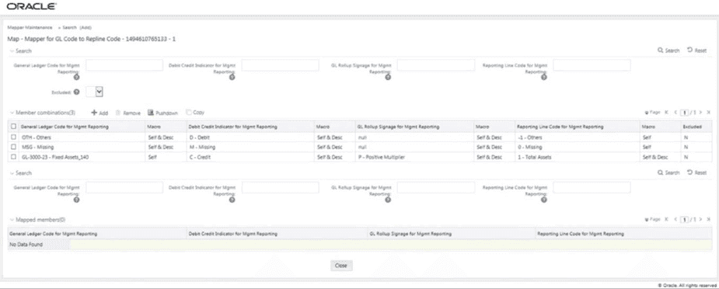719x289 pixels.
Task: Tick the checkbox for MSG - Missing row
Action: pos(13,147)
